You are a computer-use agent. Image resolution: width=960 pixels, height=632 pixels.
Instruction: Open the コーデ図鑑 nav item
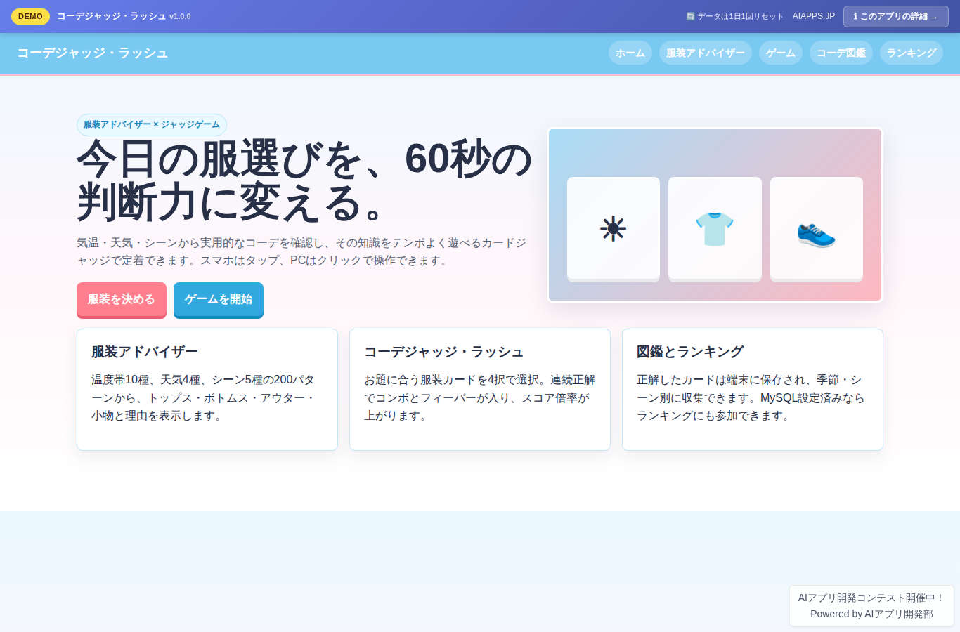pos(841,53)
